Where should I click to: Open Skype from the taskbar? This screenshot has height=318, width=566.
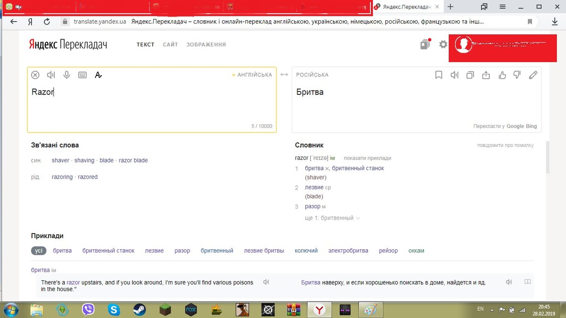click(x=114, y=310)
